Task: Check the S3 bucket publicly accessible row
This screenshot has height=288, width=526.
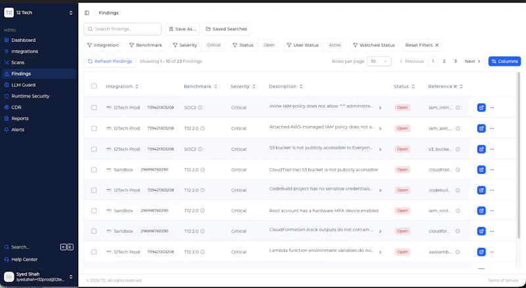Action: (94, 149)
